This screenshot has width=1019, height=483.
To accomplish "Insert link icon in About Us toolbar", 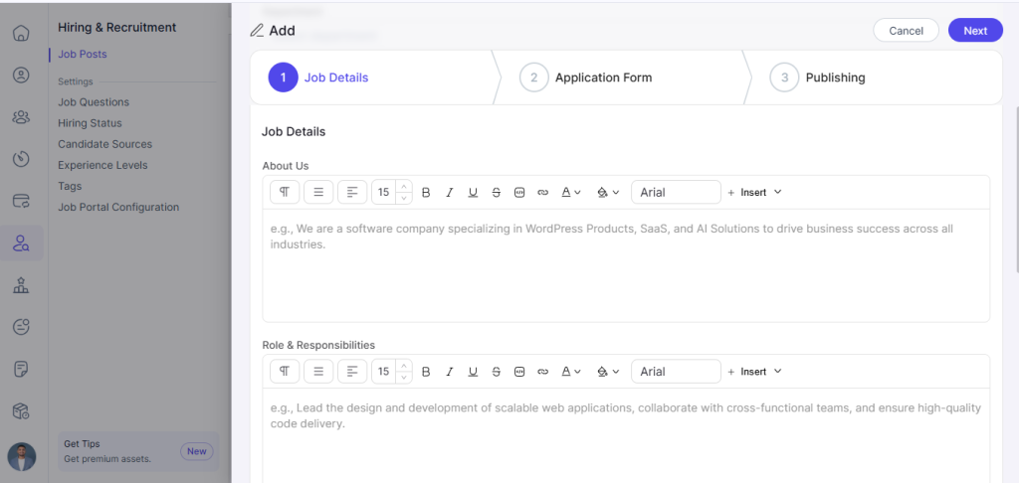I will click(542, 193).
